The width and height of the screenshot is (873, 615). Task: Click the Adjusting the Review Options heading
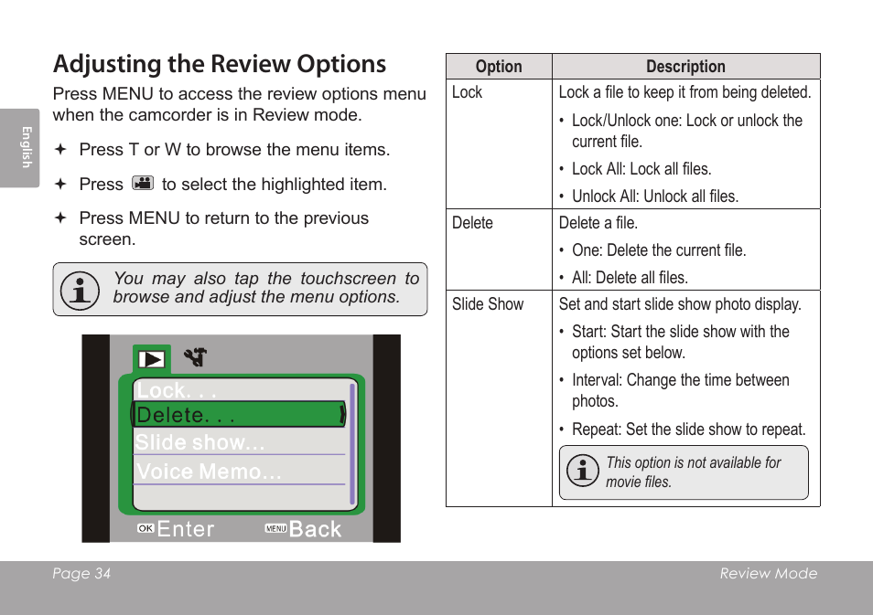220,64
